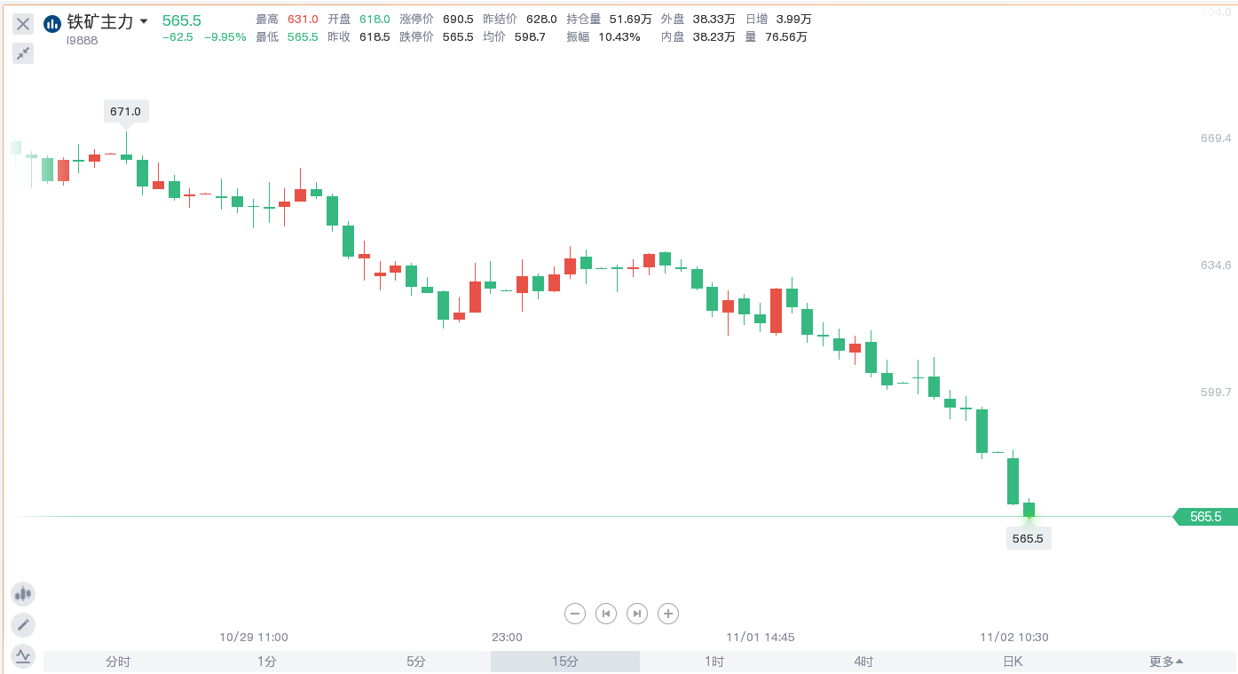Viewport: 1238px width, 674px height.
Task: Close the chart with the X icon
Action: 23,24
